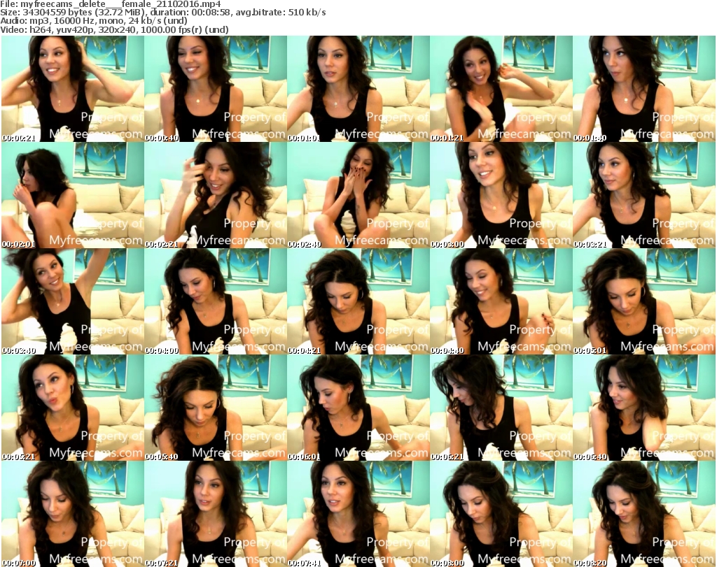Select the thumbnail frame stamped 00:01:40
This screenshot has height=567, width=717.
pyautogui.click(x=644, y=89)
